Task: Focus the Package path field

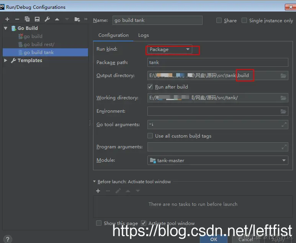Action: 218,62
